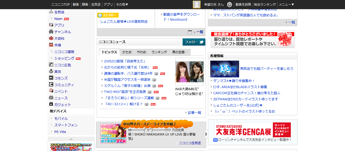Click the 超パーティー thumbnail image
The image size is (345, 151).
click(x=225, y=69)
